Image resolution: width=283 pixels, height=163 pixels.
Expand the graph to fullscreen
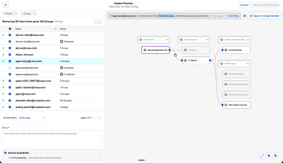pyautogui.click(x=262, y=156)
